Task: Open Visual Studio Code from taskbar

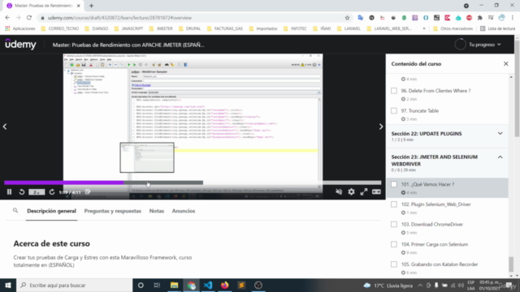Action: pos(208,285)
